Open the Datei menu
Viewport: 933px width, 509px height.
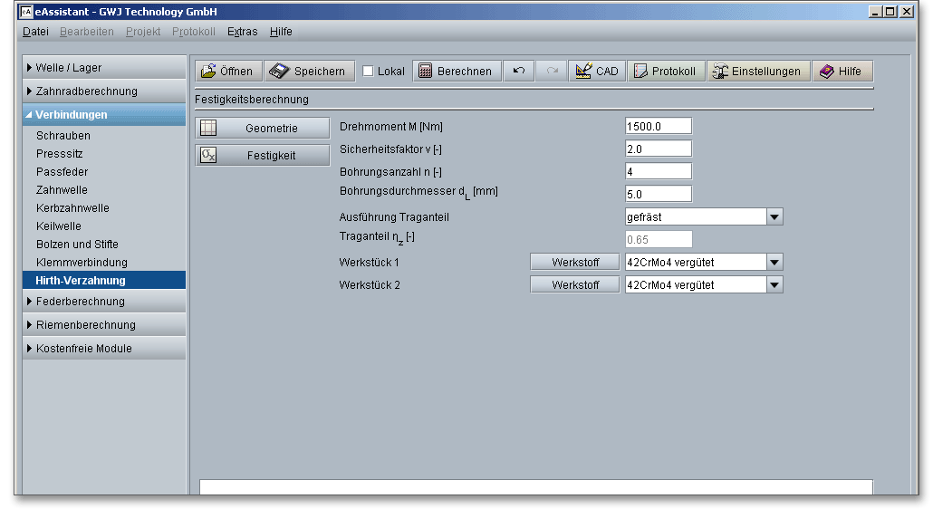click(35, 32)
